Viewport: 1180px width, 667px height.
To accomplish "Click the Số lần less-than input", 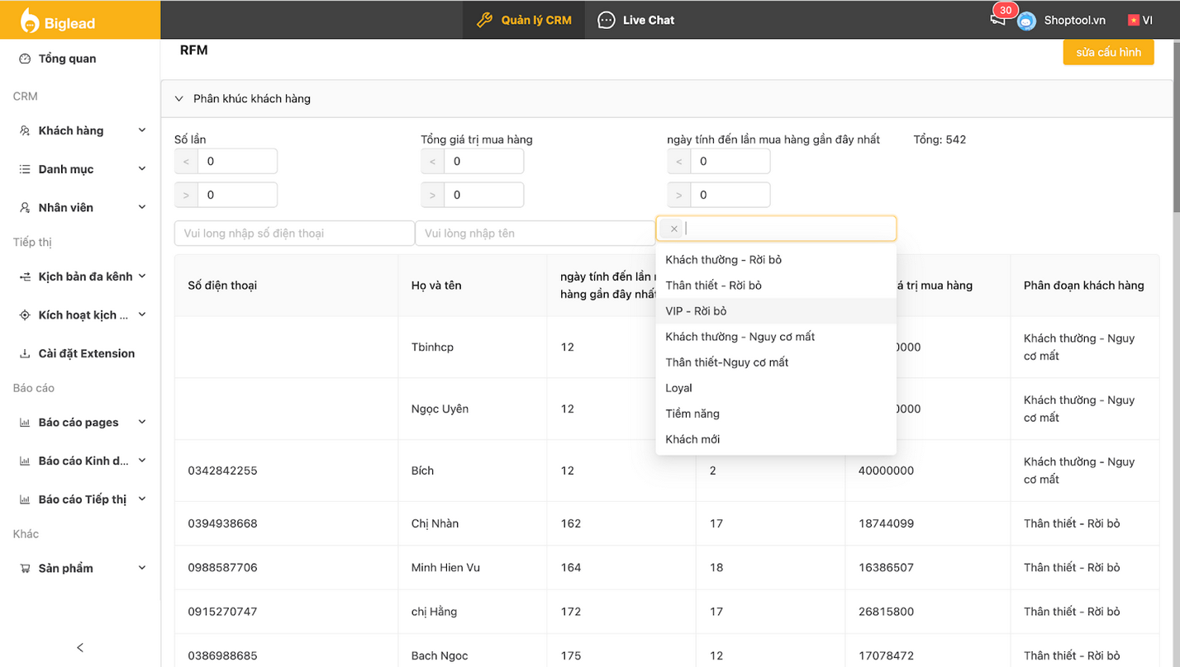I will 236,161.
